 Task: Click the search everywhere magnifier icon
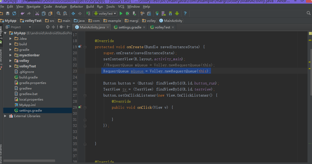point(309,13)
